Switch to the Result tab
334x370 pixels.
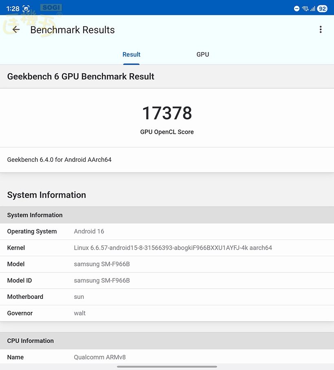tap(132, 54)
